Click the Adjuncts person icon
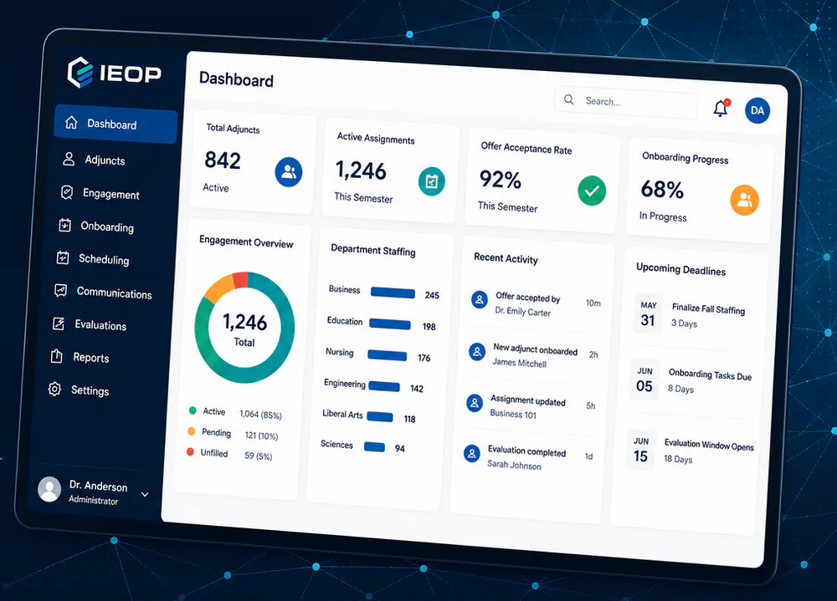Viewport: 837px width, 601px height. coord(69,158)
